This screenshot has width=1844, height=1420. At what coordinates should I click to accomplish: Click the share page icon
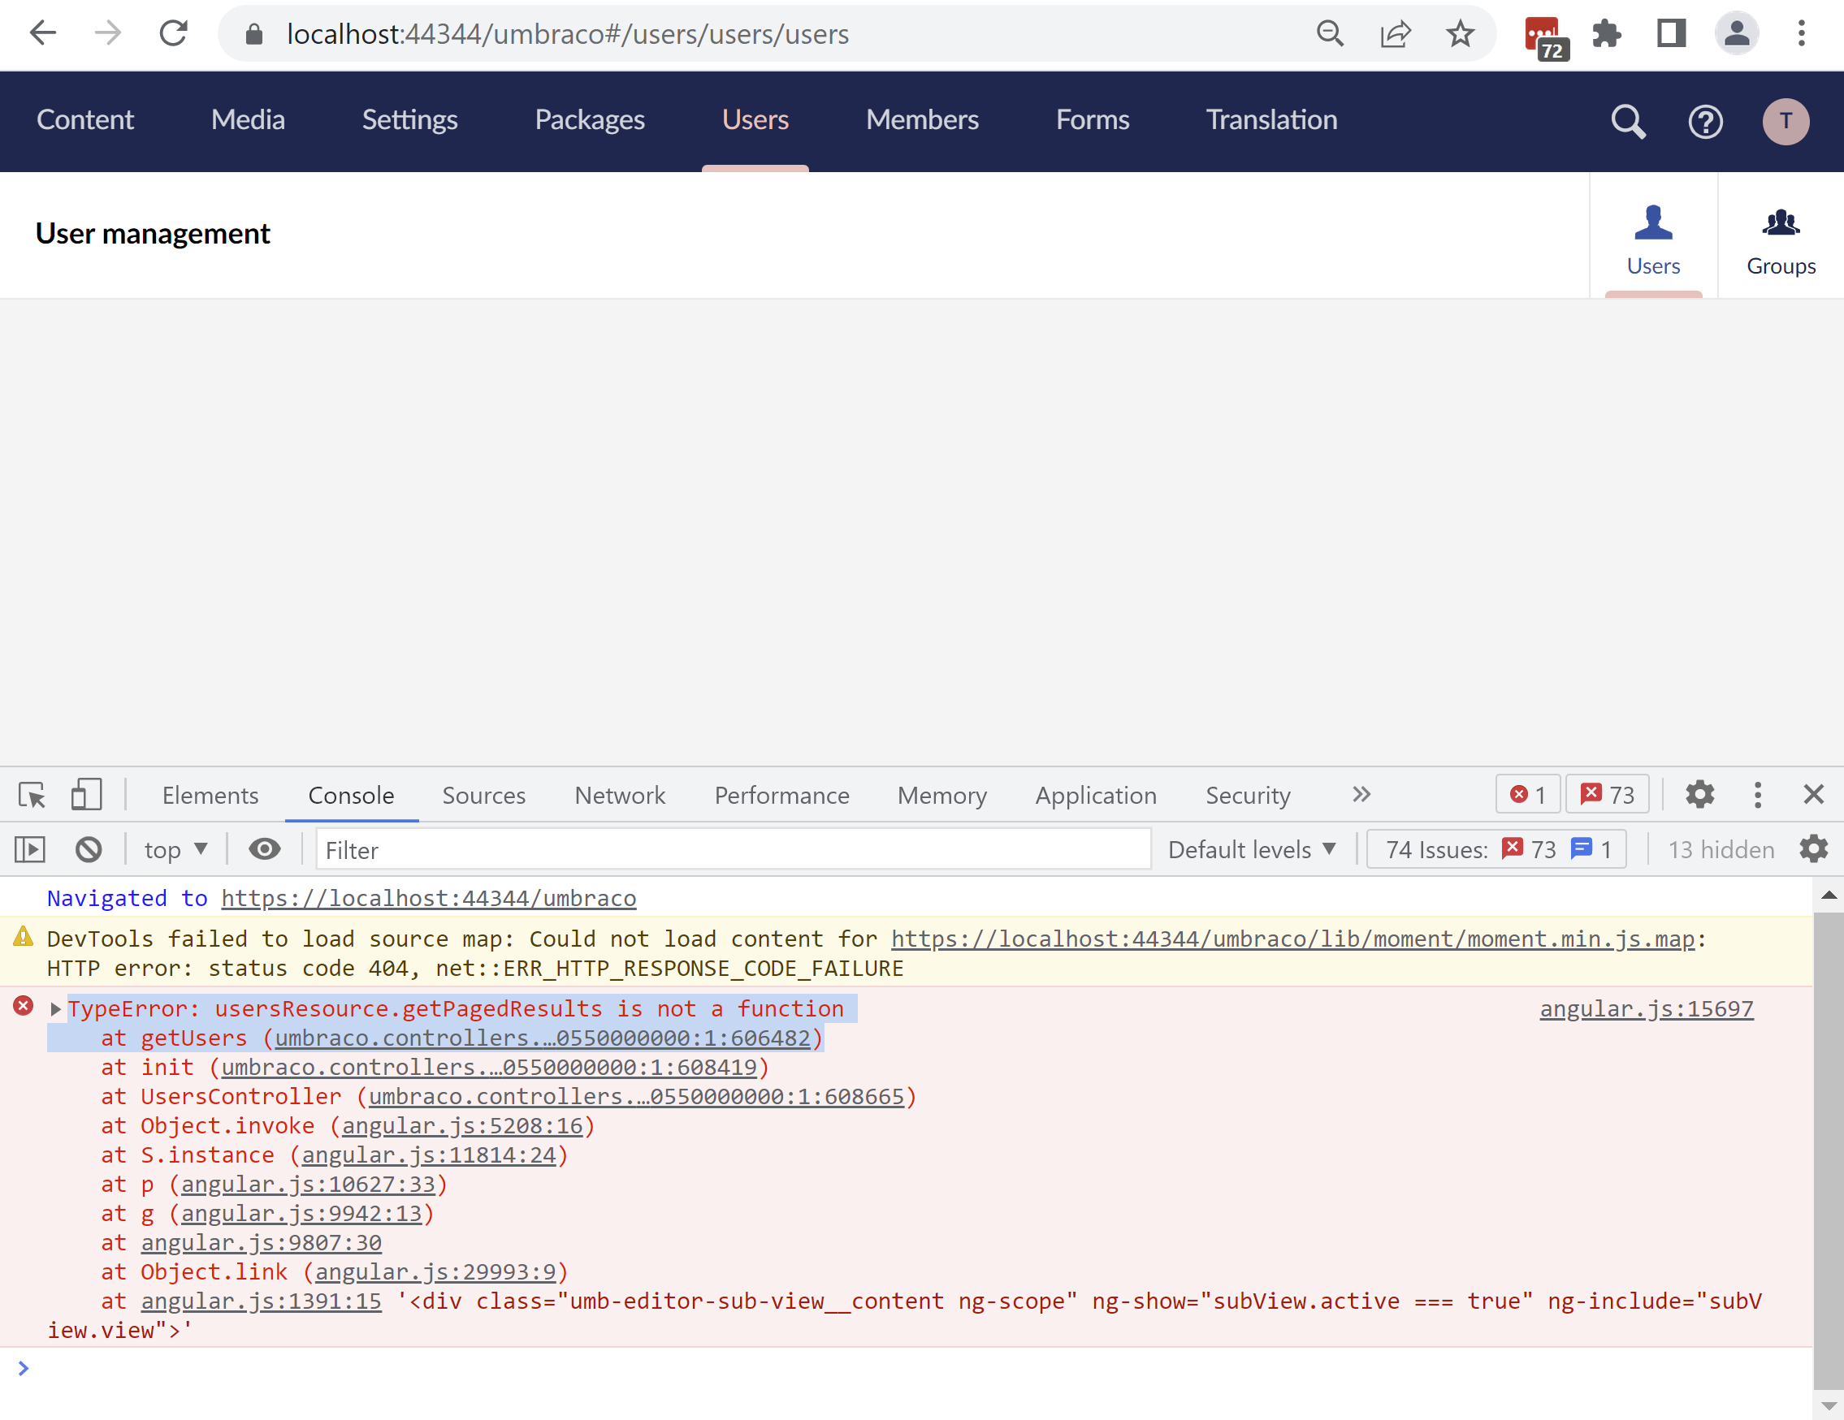point(1395,34)
